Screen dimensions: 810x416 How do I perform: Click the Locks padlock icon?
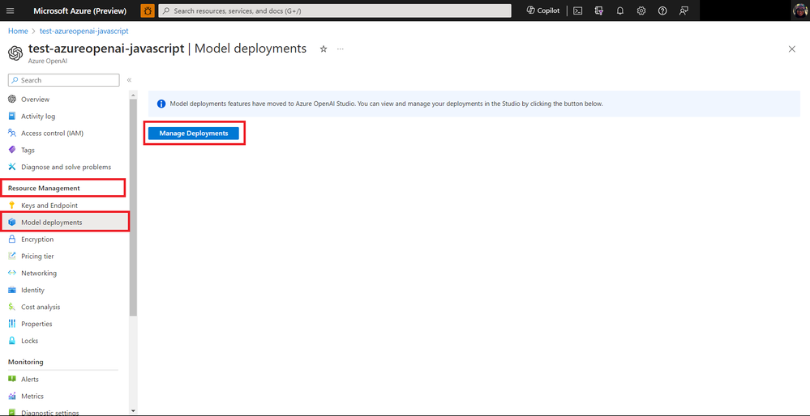(12, 341)
